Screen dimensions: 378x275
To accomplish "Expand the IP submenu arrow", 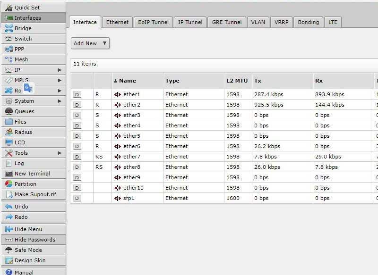I will pyautogui.click(x=60, y=70).
